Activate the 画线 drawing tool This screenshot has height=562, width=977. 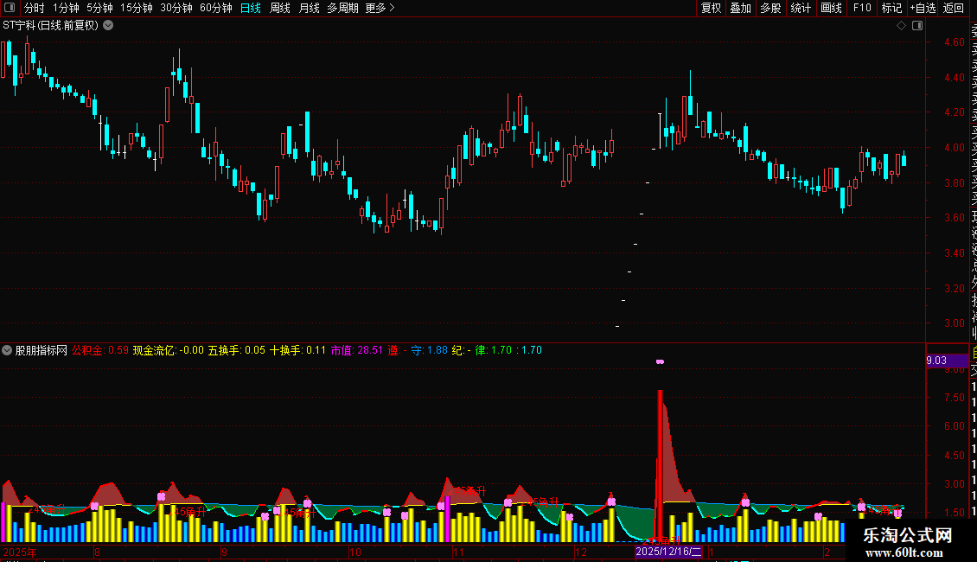point(831,8)
